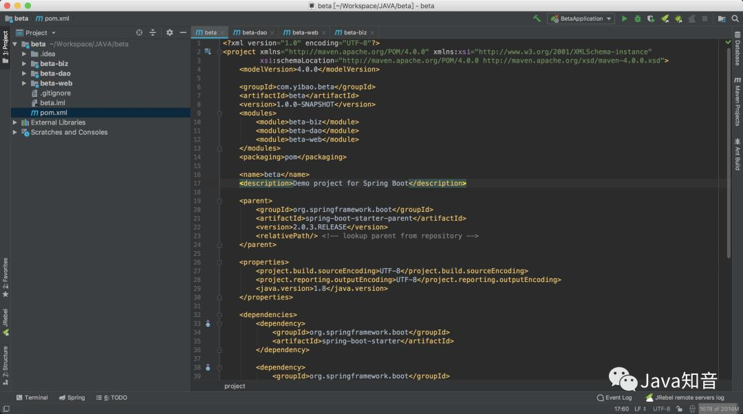Run with JRebel rocket icon
This screenshot has height=414, width=743.
(x=665, y=19)
